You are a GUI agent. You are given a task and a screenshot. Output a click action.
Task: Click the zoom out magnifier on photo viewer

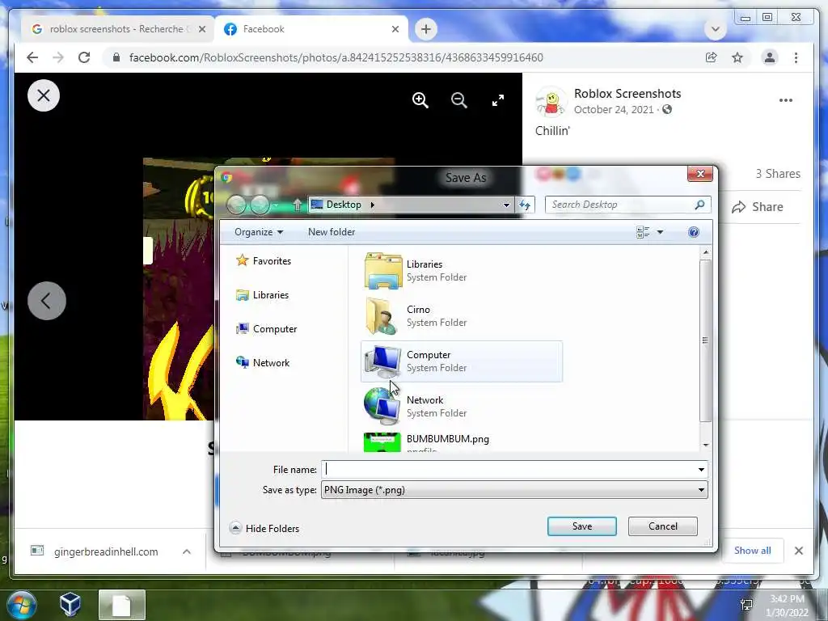[x=459, y=99]
